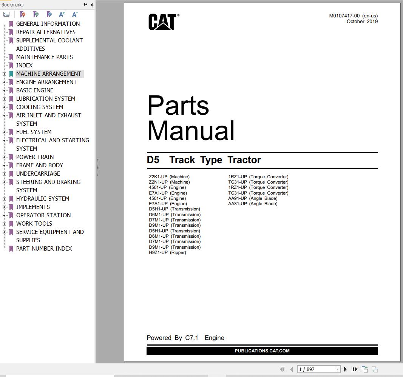403x377 pixels.
Task: Select the HYDRAULIC SYSTEM bookmark label
Action: click(43, 199)
